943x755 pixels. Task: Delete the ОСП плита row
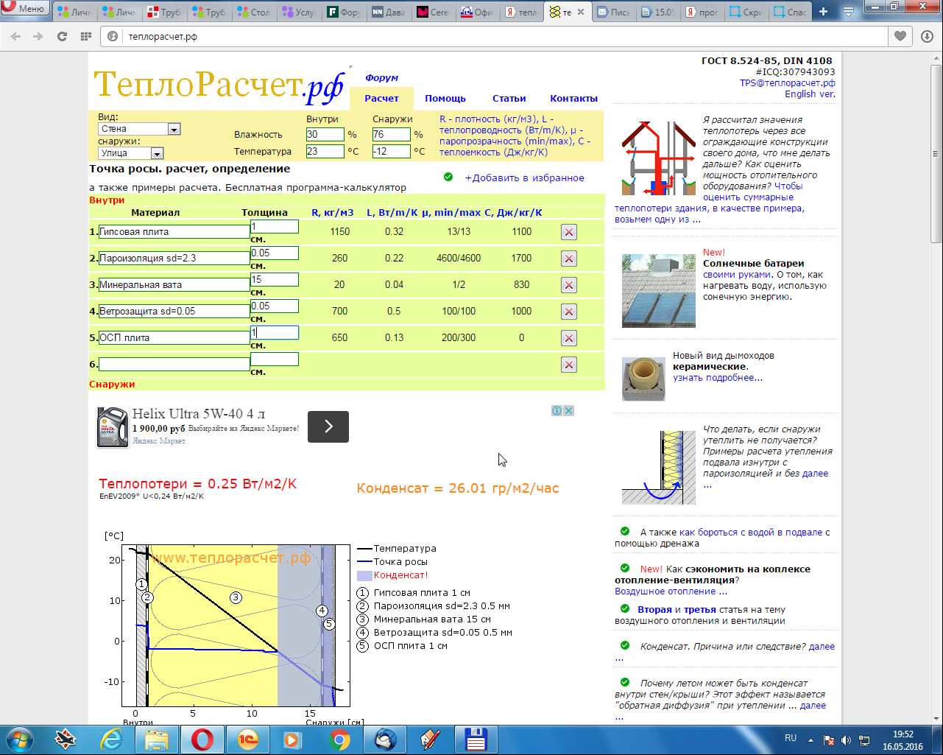(x=568, y=338)
